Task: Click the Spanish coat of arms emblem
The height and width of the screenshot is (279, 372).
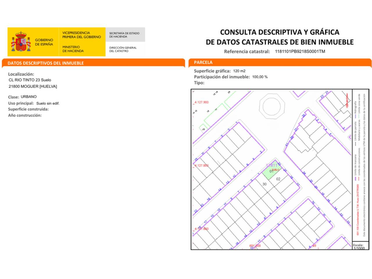Action: tap(21, 42)
